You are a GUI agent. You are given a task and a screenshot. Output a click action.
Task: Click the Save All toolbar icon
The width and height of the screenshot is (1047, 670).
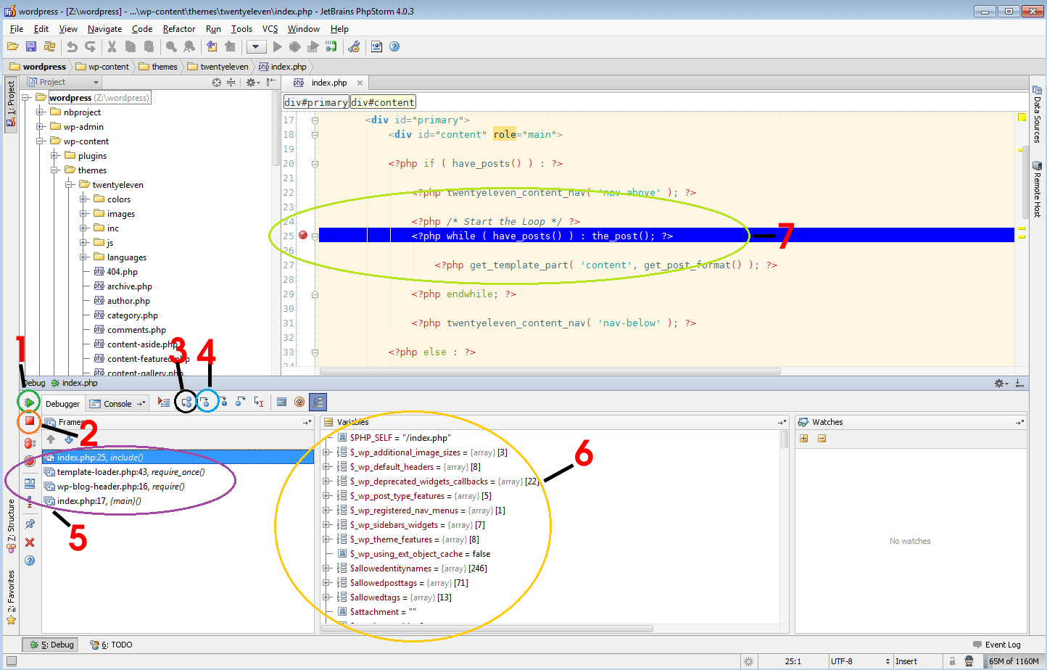[31, 46]
